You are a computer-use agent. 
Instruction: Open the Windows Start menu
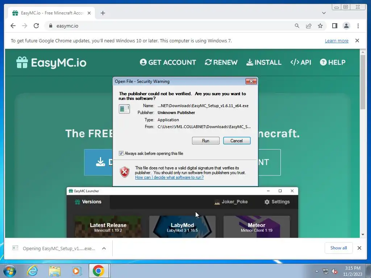(9, 271)
